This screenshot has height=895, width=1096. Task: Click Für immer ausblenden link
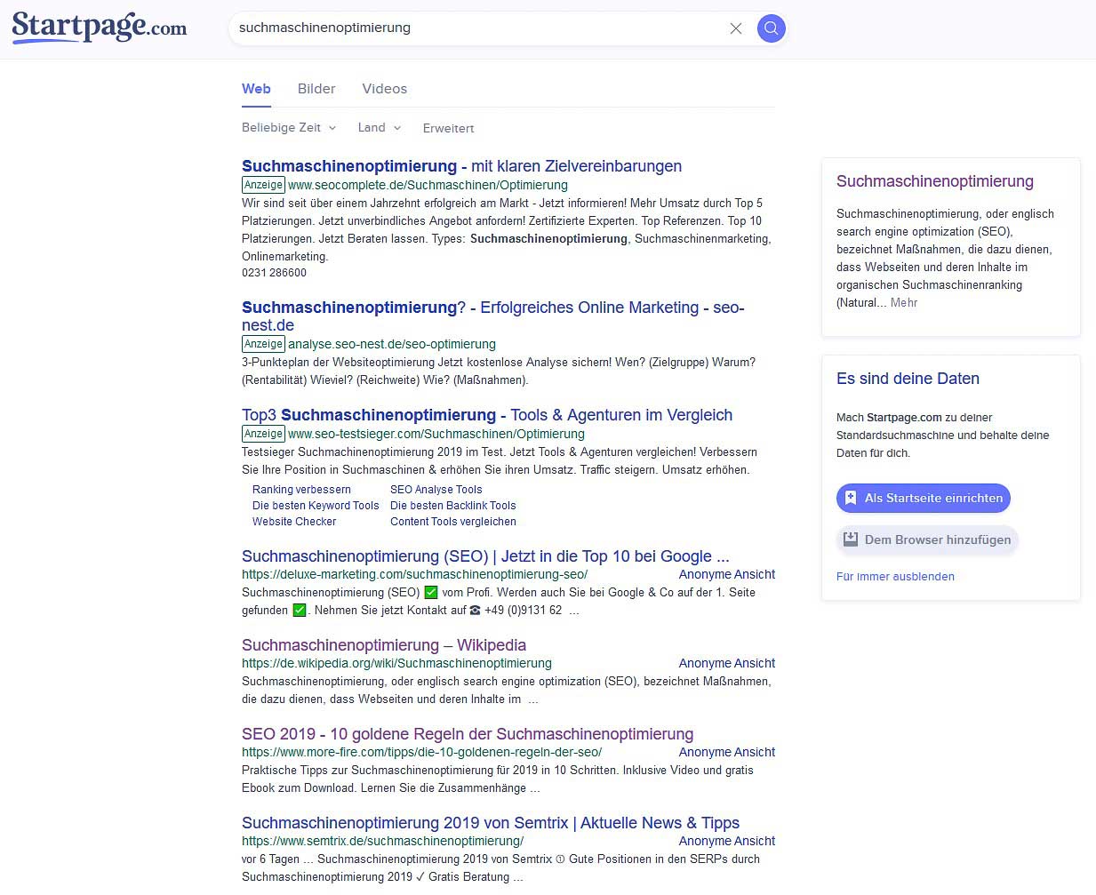pyautogui.click(x=895, y=577)
